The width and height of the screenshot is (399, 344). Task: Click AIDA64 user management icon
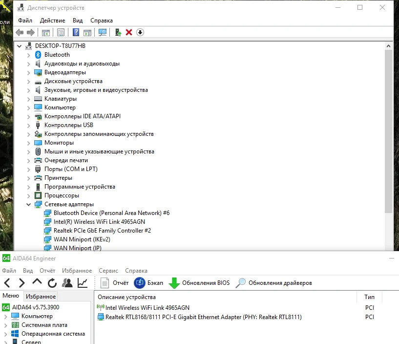point(67,283)
